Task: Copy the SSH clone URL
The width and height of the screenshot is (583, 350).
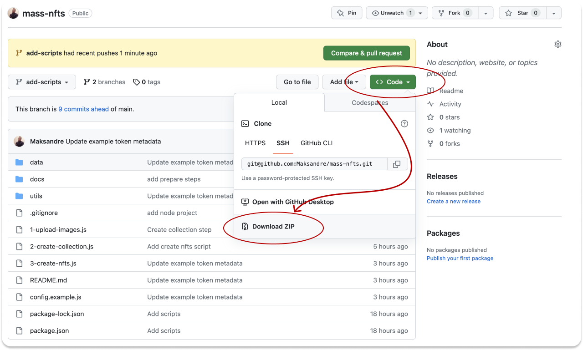Action: coord(397,164)
